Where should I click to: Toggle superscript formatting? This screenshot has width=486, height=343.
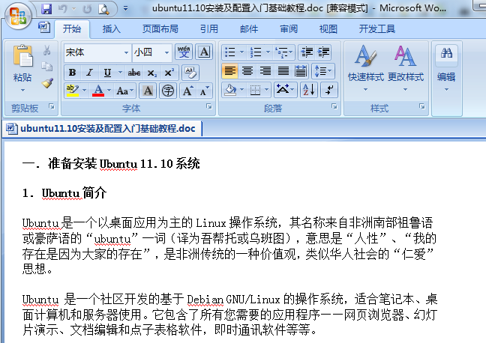coord(169,73)
